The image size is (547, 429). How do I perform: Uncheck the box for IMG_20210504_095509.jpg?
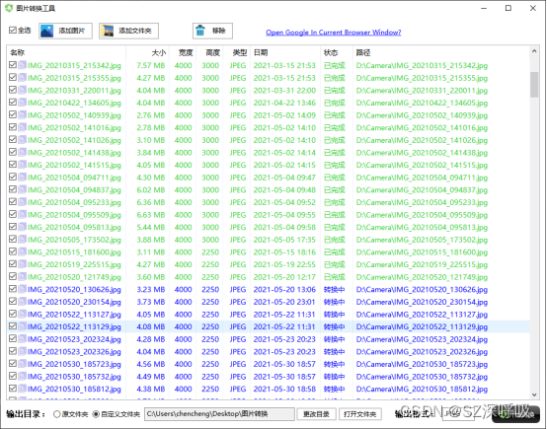pos(13,214)
